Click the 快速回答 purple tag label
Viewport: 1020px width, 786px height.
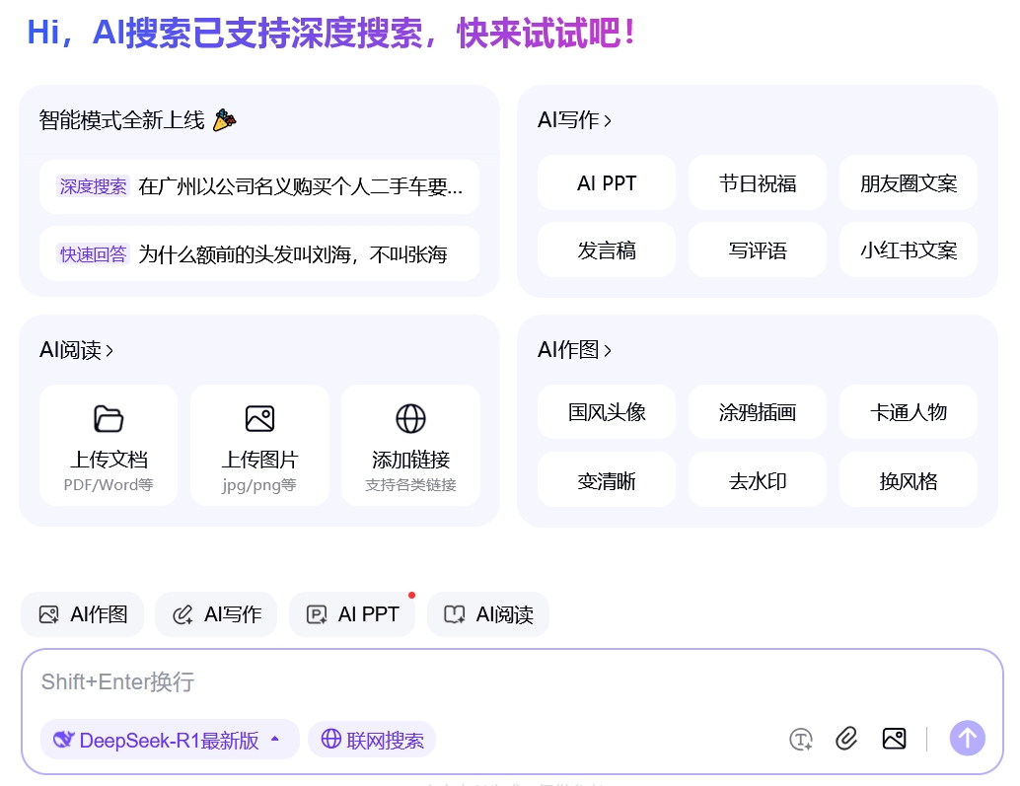[93, 253]
